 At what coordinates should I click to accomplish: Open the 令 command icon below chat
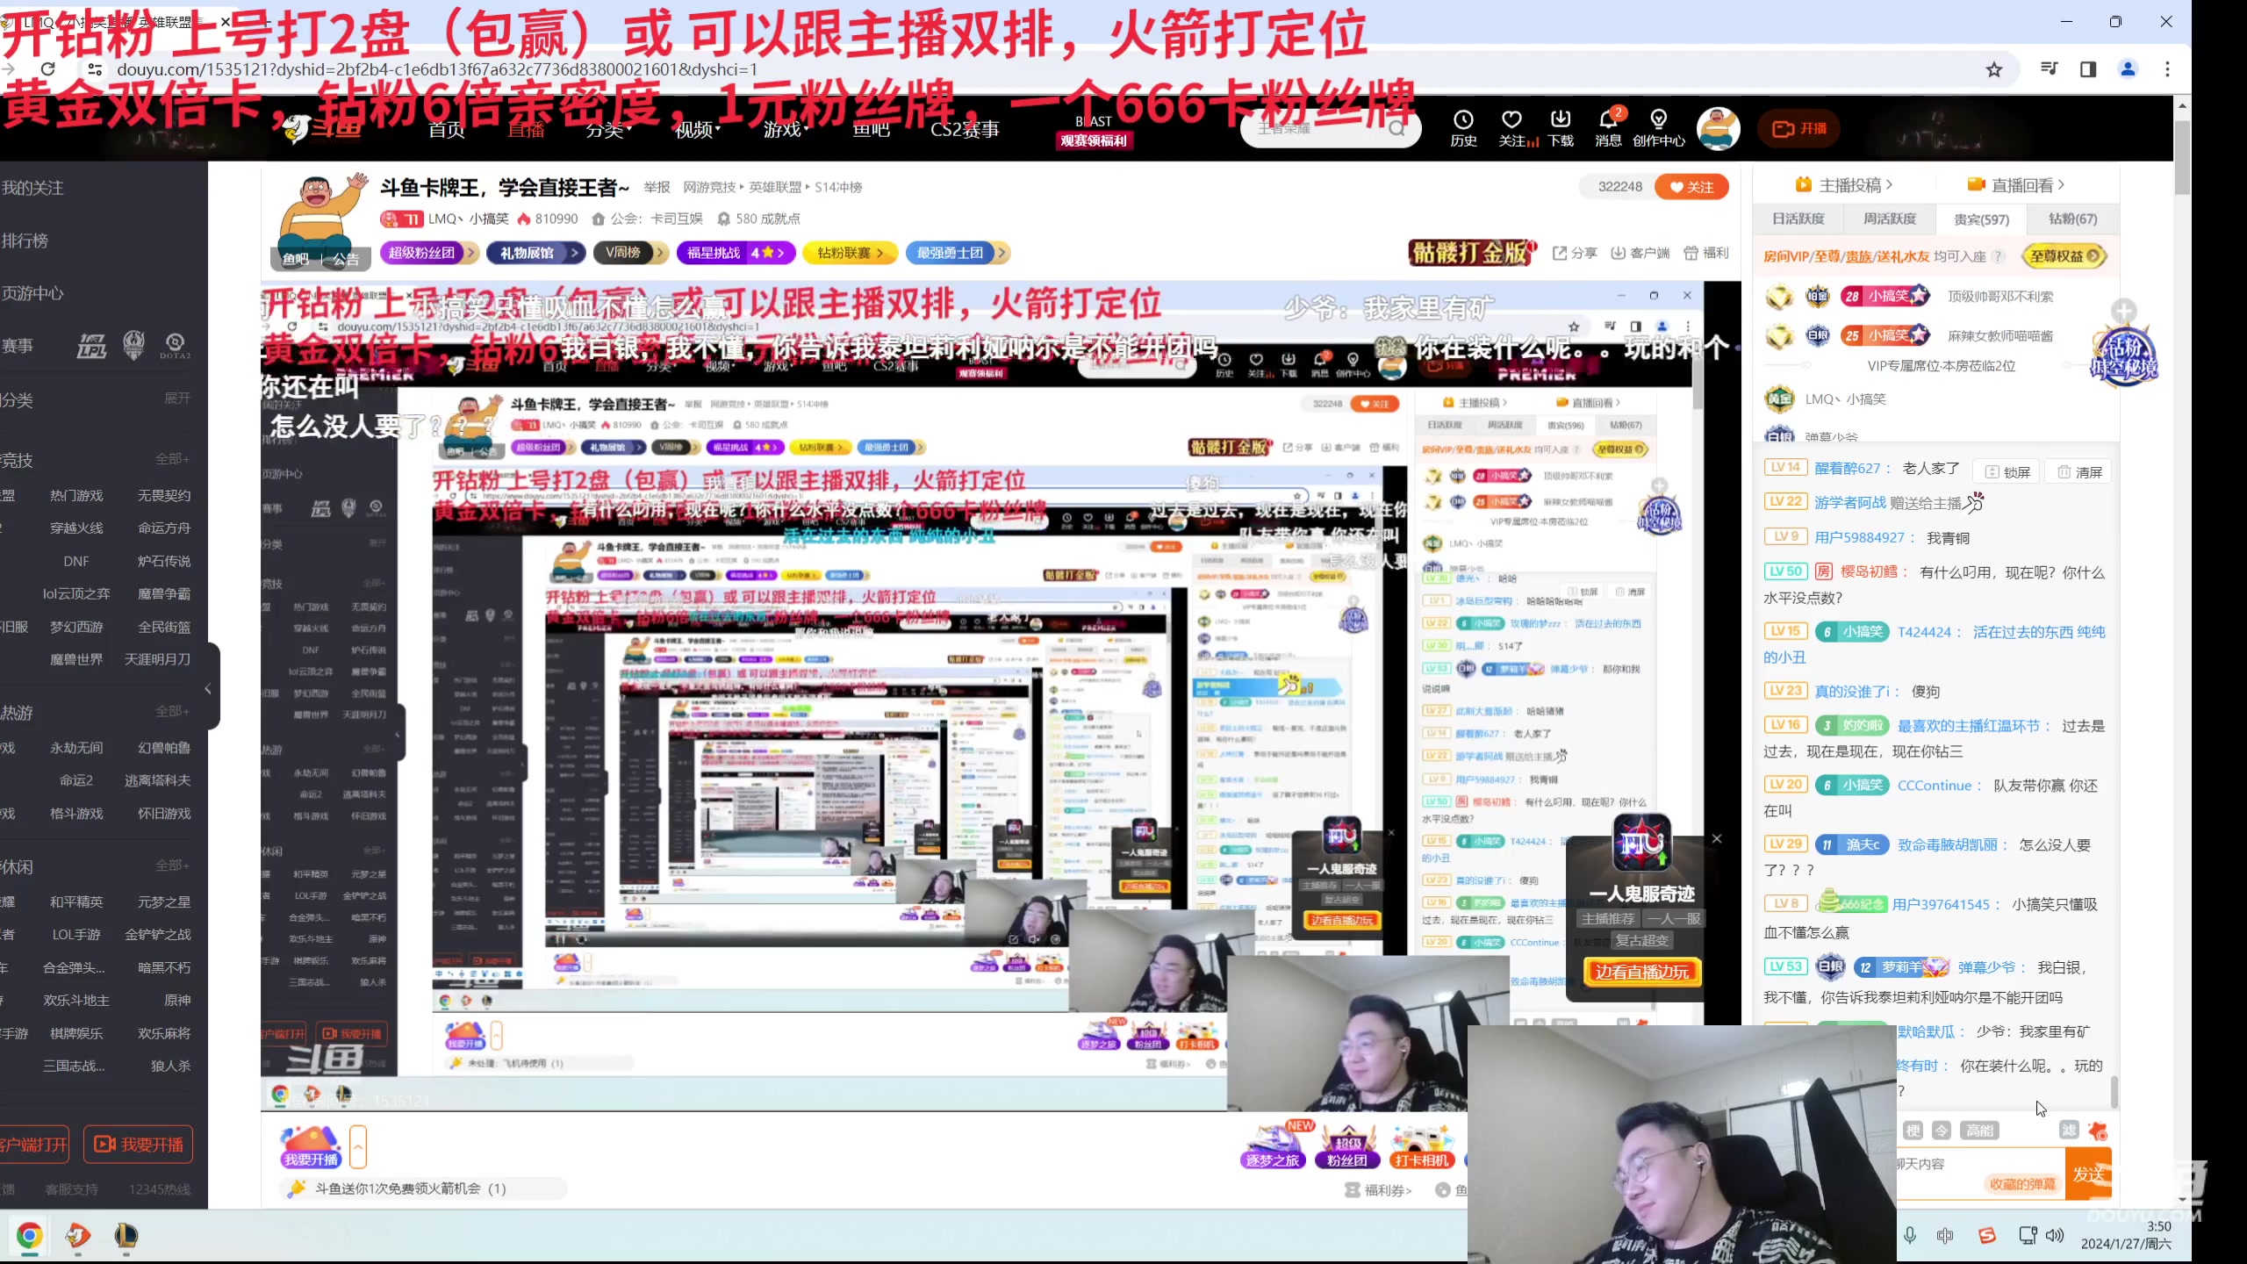[1942, 1131]
